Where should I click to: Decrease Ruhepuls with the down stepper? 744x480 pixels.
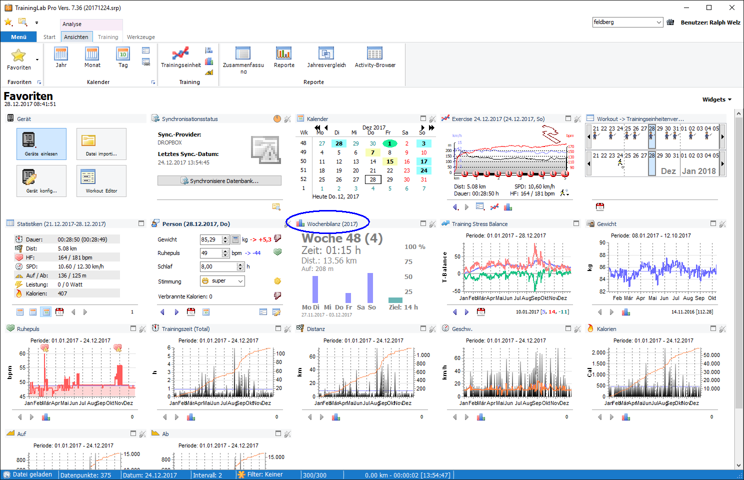225,255
